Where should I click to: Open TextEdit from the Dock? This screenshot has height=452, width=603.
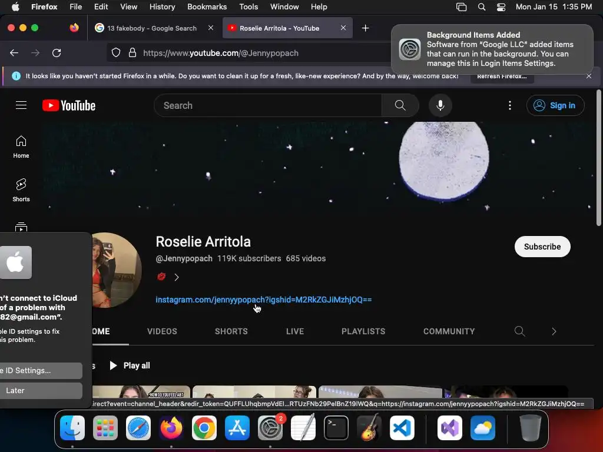click(x=303, y=428)
